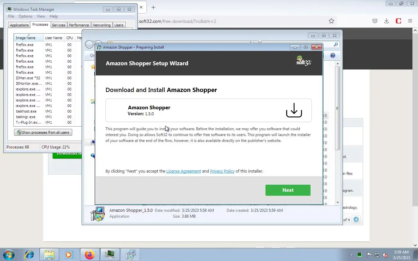Click the Save to Pocket icon in Firefox

pos(375,21)
